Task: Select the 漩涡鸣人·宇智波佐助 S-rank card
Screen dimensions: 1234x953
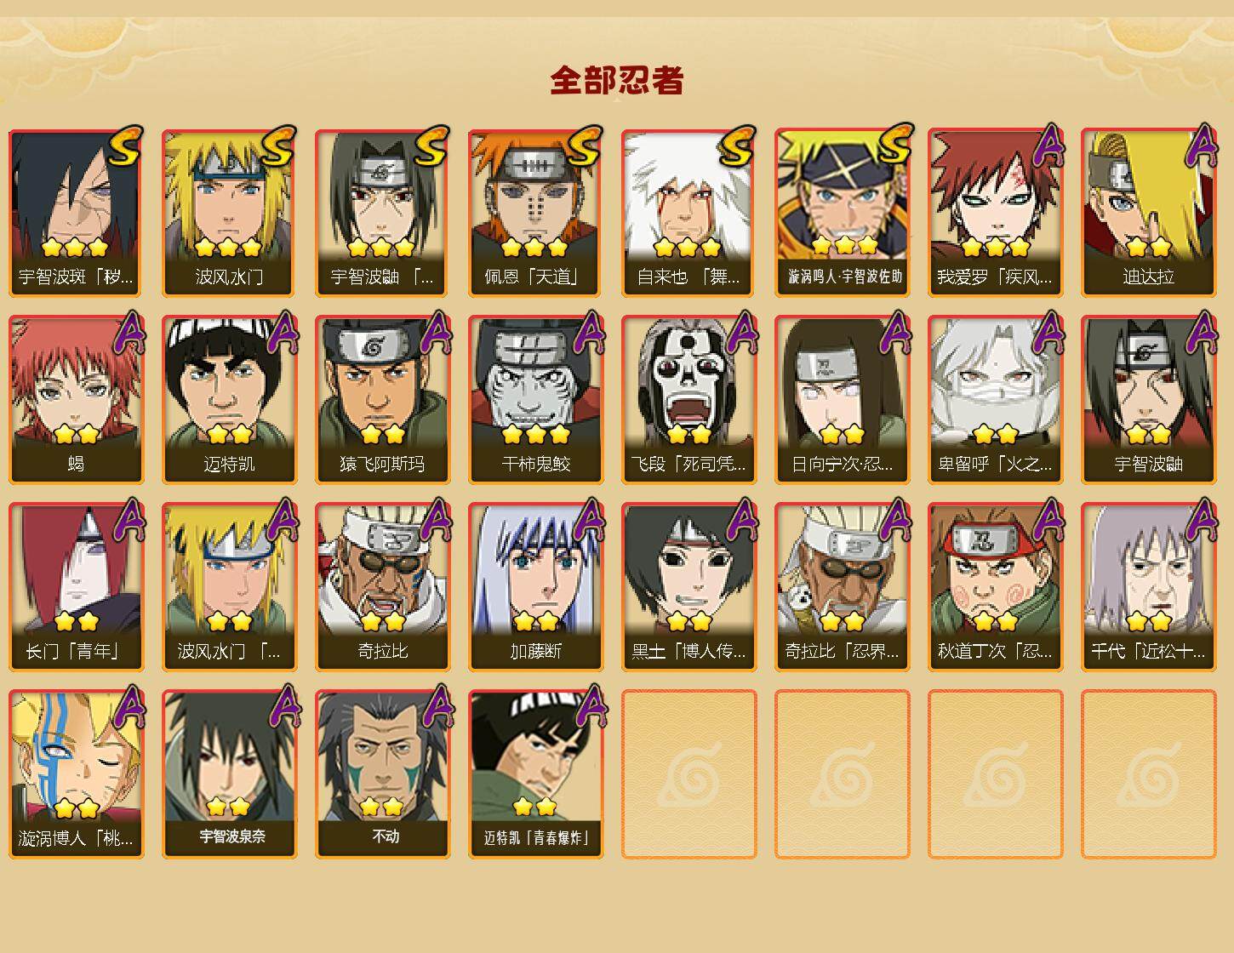Action: point(842,213)
